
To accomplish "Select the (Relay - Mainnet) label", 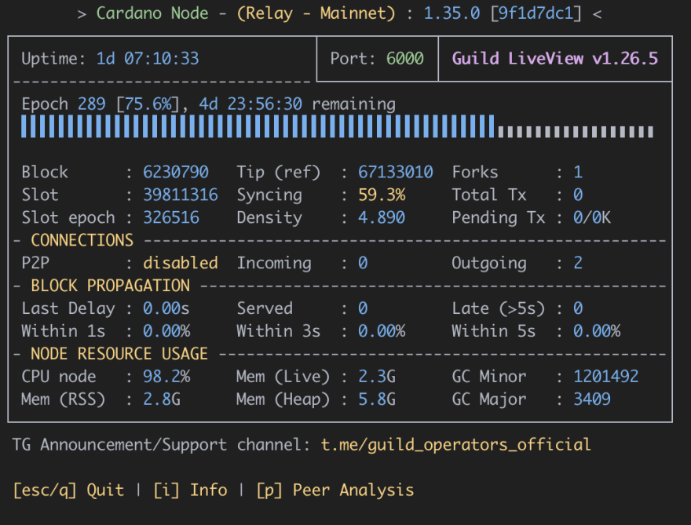I will coord(316,13).
